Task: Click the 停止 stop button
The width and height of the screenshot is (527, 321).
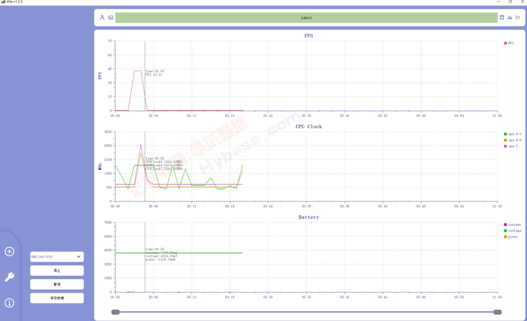Action: (57, 270)
